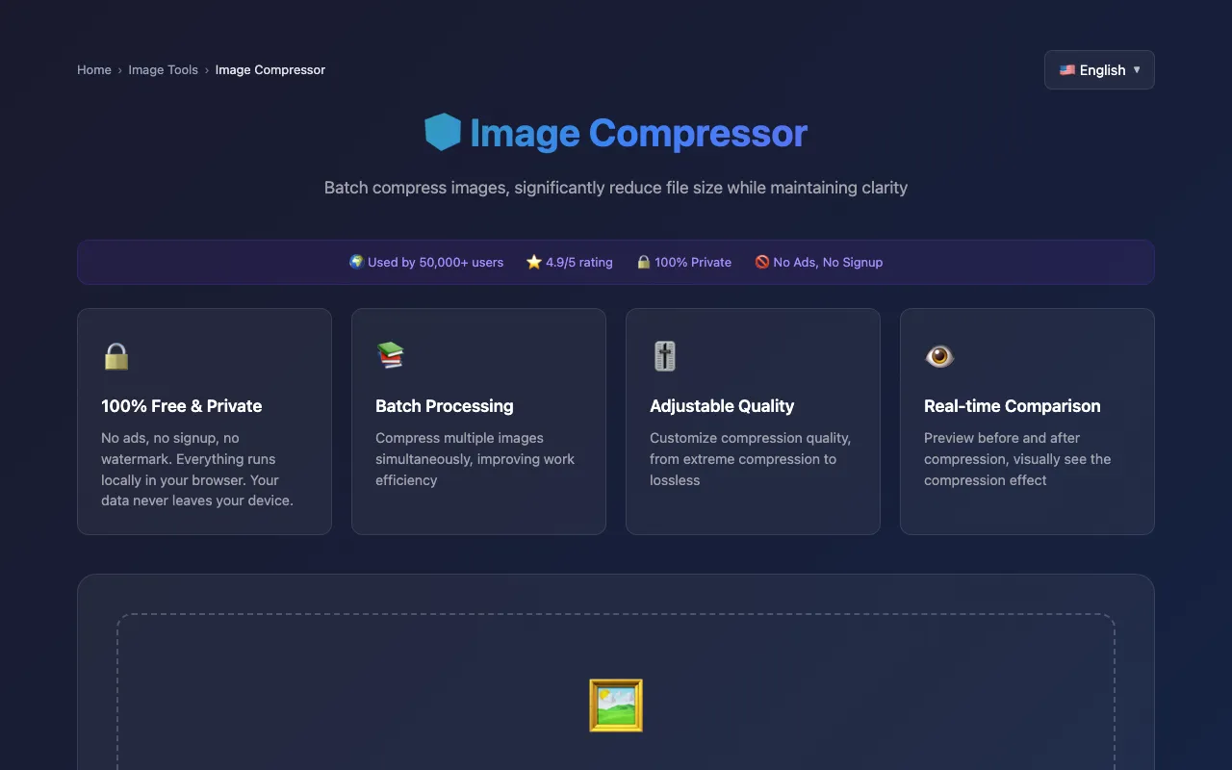The width and height of the screenshot is (1232, 770).
Task: Click the blue hexagon logo beside Image Compressor
Action: 443,133
